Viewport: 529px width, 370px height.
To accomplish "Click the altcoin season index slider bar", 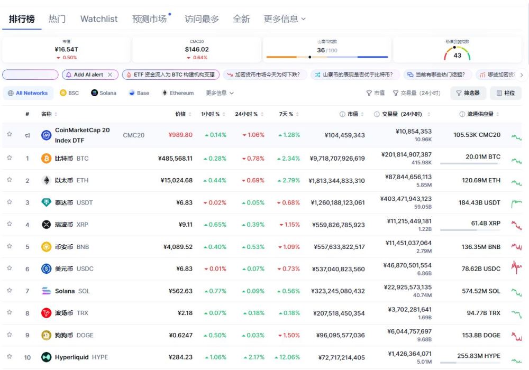I will (x=327, y=57).
